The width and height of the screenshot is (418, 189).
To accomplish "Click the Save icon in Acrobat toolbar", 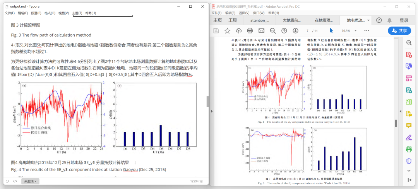I will [x=216, y=30].
